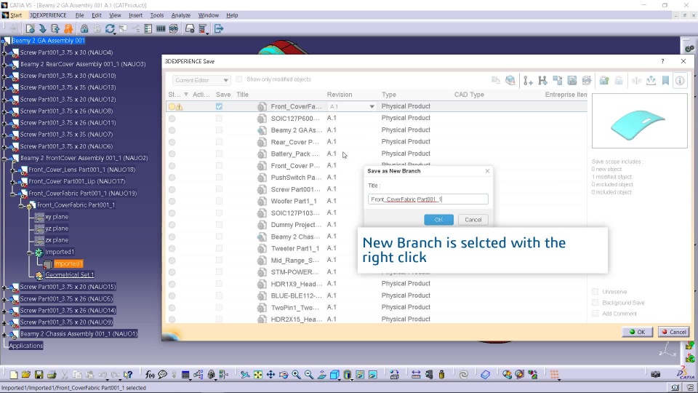Viewport: 698px width, 393px height.
Task: Click the warning status icon on Front_CoverFa row
Action: point(180,107)
